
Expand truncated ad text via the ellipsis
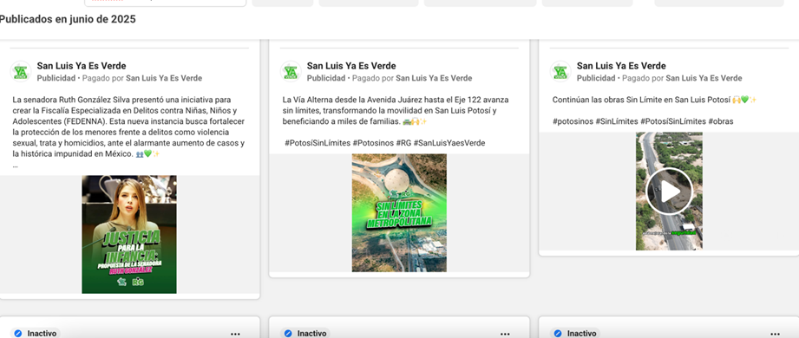pos(16,166)
